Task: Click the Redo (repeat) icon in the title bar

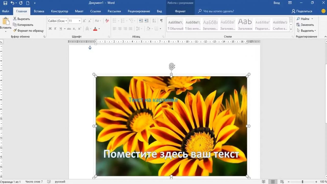Action: (21, 3)
